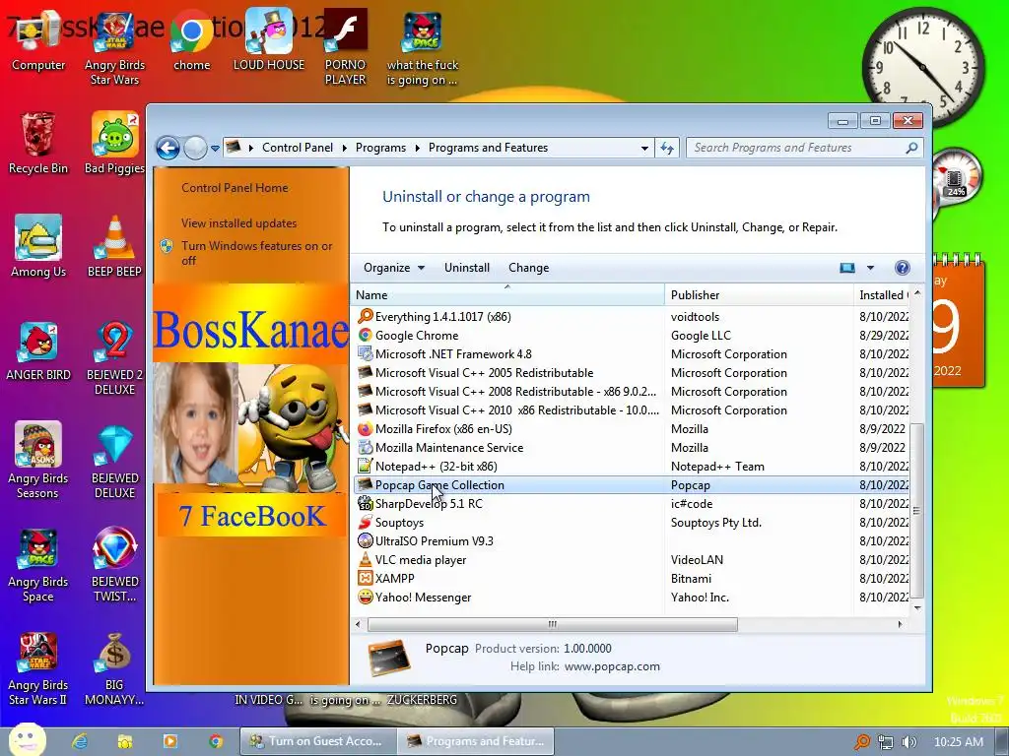The image size is (1009, 756).
Task: Sort list by Publisher column header
Action: [x=759, y=295]
